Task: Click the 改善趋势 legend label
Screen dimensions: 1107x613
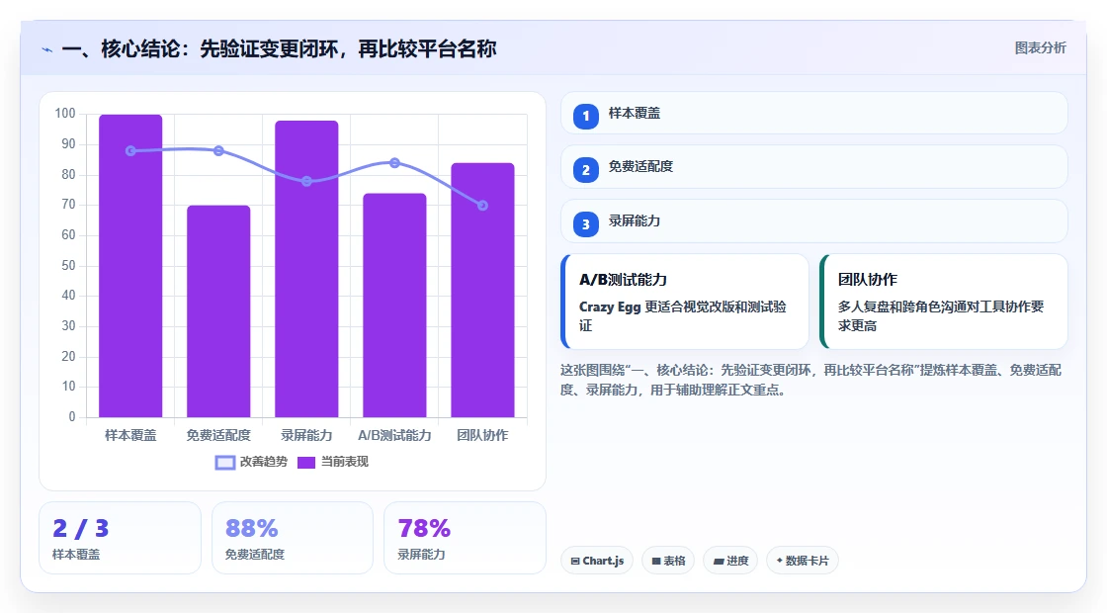Action: click(263, 461)
